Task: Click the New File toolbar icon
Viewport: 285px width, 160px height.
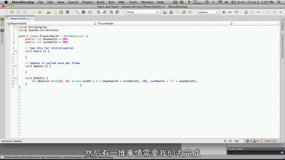Action: coord(6,12)
